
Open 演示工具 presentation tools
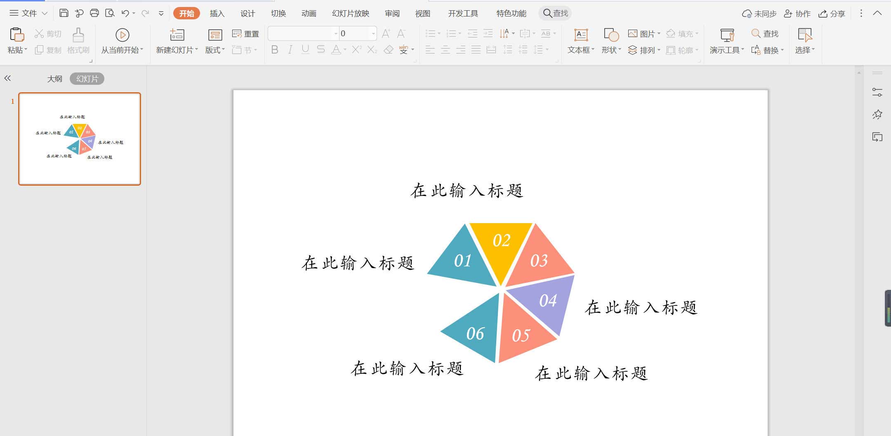(x=727, y=41)
